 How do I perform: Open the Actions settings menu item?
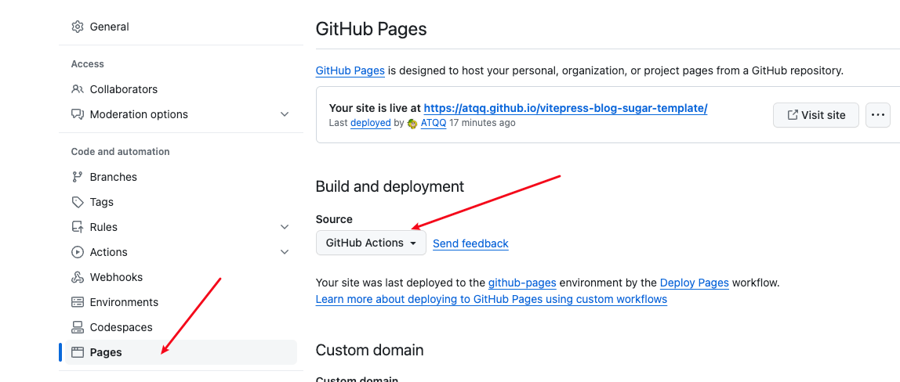click(109, 252)
